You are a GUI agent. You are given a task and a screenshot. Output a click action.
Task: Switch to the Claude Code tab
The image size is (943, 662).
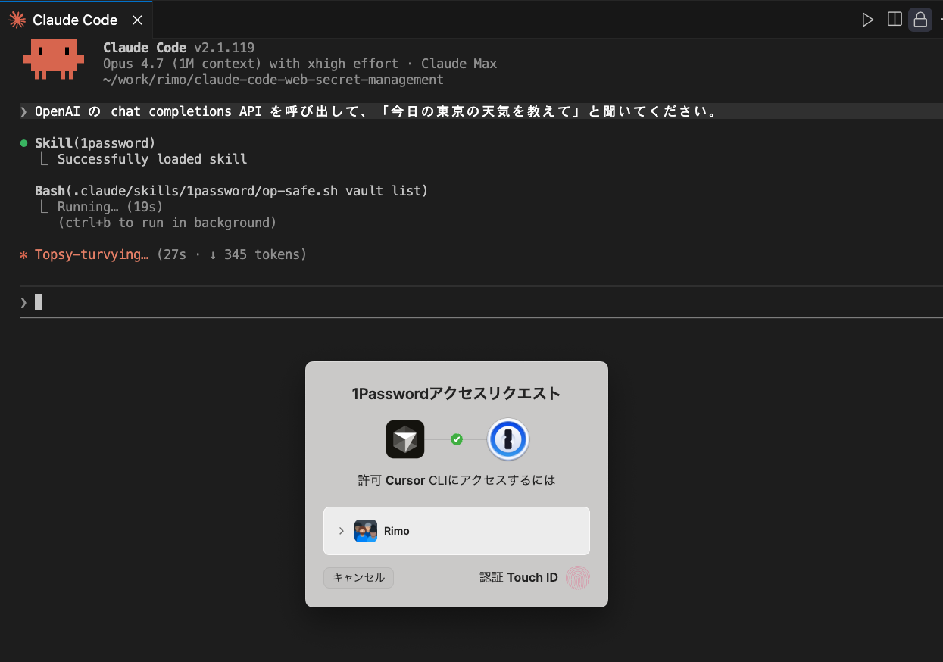coord(76,20)
